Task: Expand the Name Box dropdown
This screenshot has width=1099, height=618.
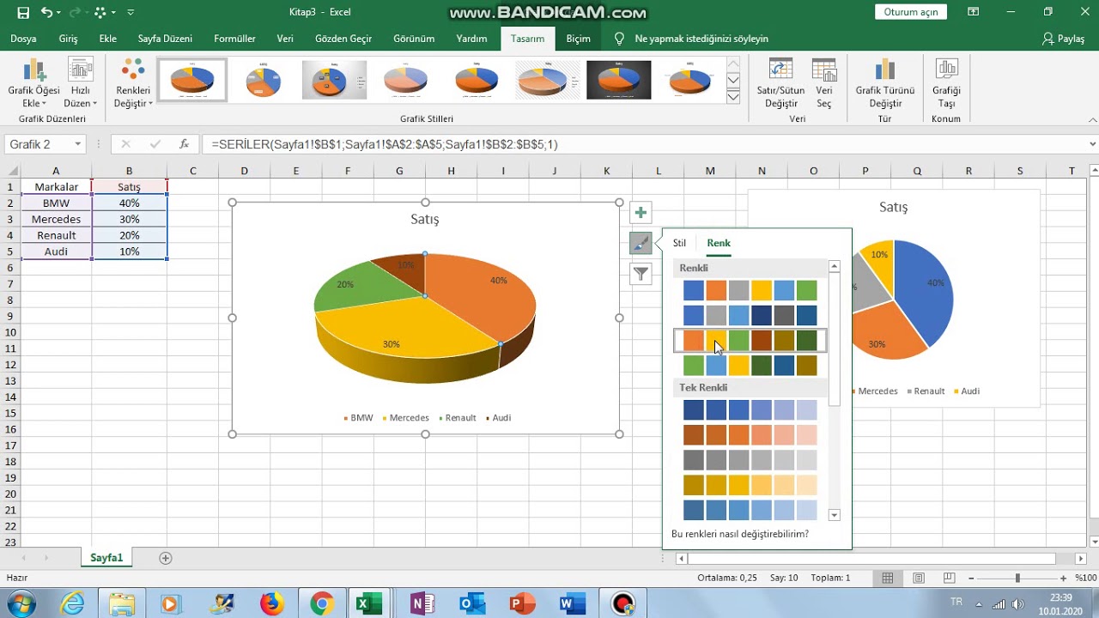Action: (78, 144)
